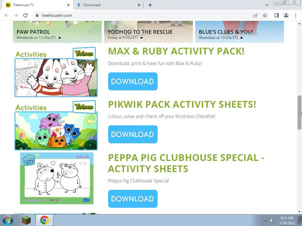The height and width of the screenshot is (226, 302).
Task: Open the YOOHOO TO THE RESCUE card
Action: [x=148, y=32]
